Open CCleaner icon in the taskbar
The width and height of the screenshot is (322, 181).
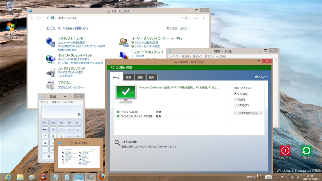[x=43, y=177]
